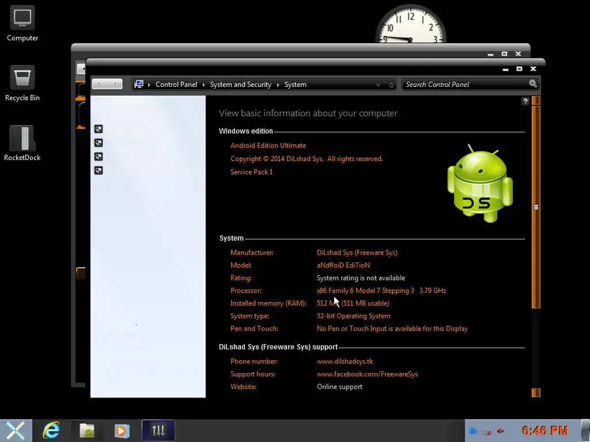Click the 'Service Pack 1' text
Viewport: 590px width, 442px height.
click(251, 172)
